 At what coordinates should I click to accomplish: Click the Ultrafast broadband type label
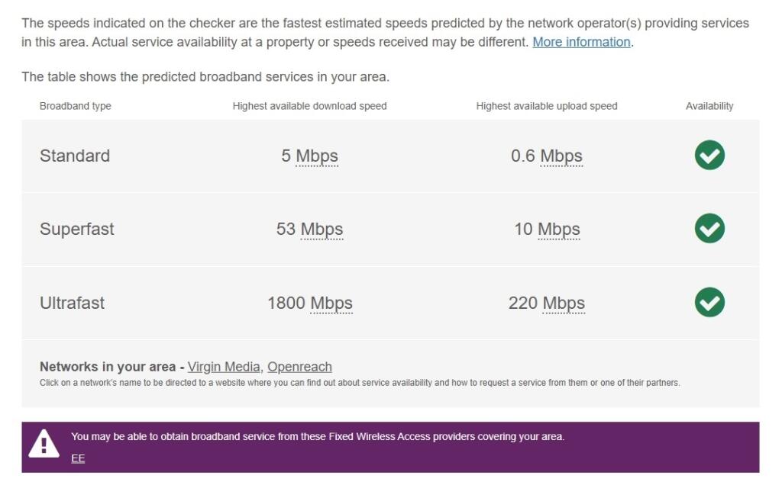pos(73,303)
